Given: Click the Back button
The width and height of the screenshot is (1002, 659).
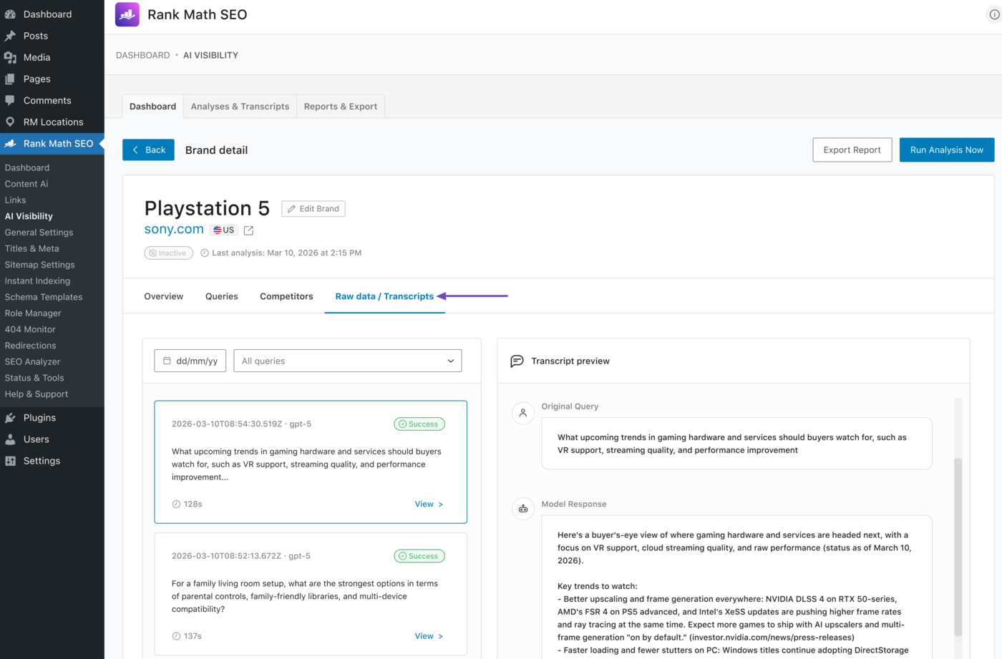Looking at the screenshot, I should 148,150.
